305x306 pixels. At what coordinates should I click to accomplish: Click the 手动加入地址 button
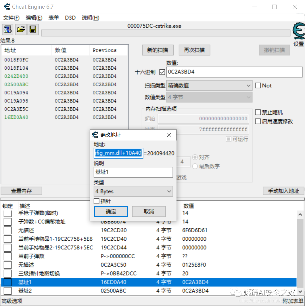click(x=283, y=191)
